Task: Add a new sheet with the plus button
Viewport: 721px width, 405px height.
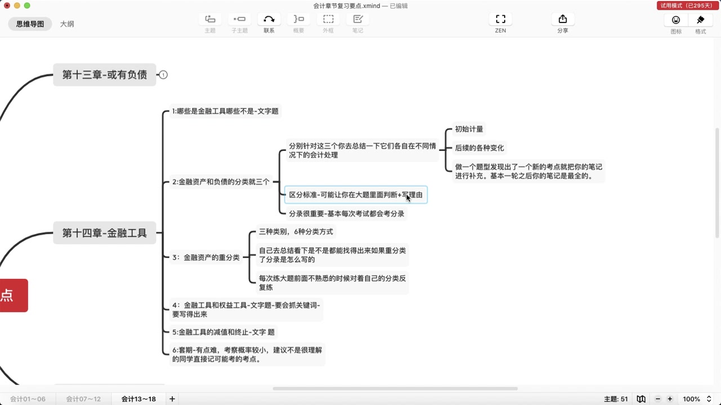Action: pyautogui.click(x=172, y=399)
